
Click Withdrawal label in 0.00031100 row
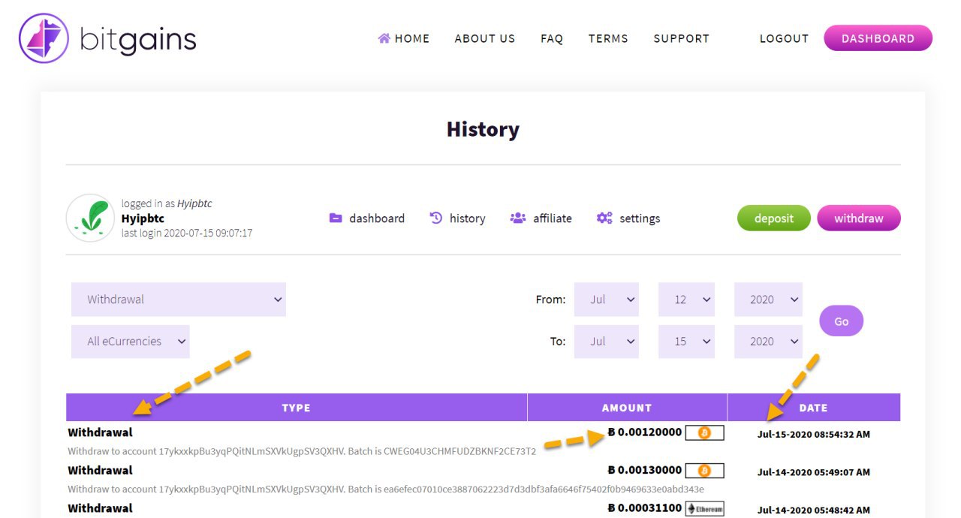click(100, 508)
